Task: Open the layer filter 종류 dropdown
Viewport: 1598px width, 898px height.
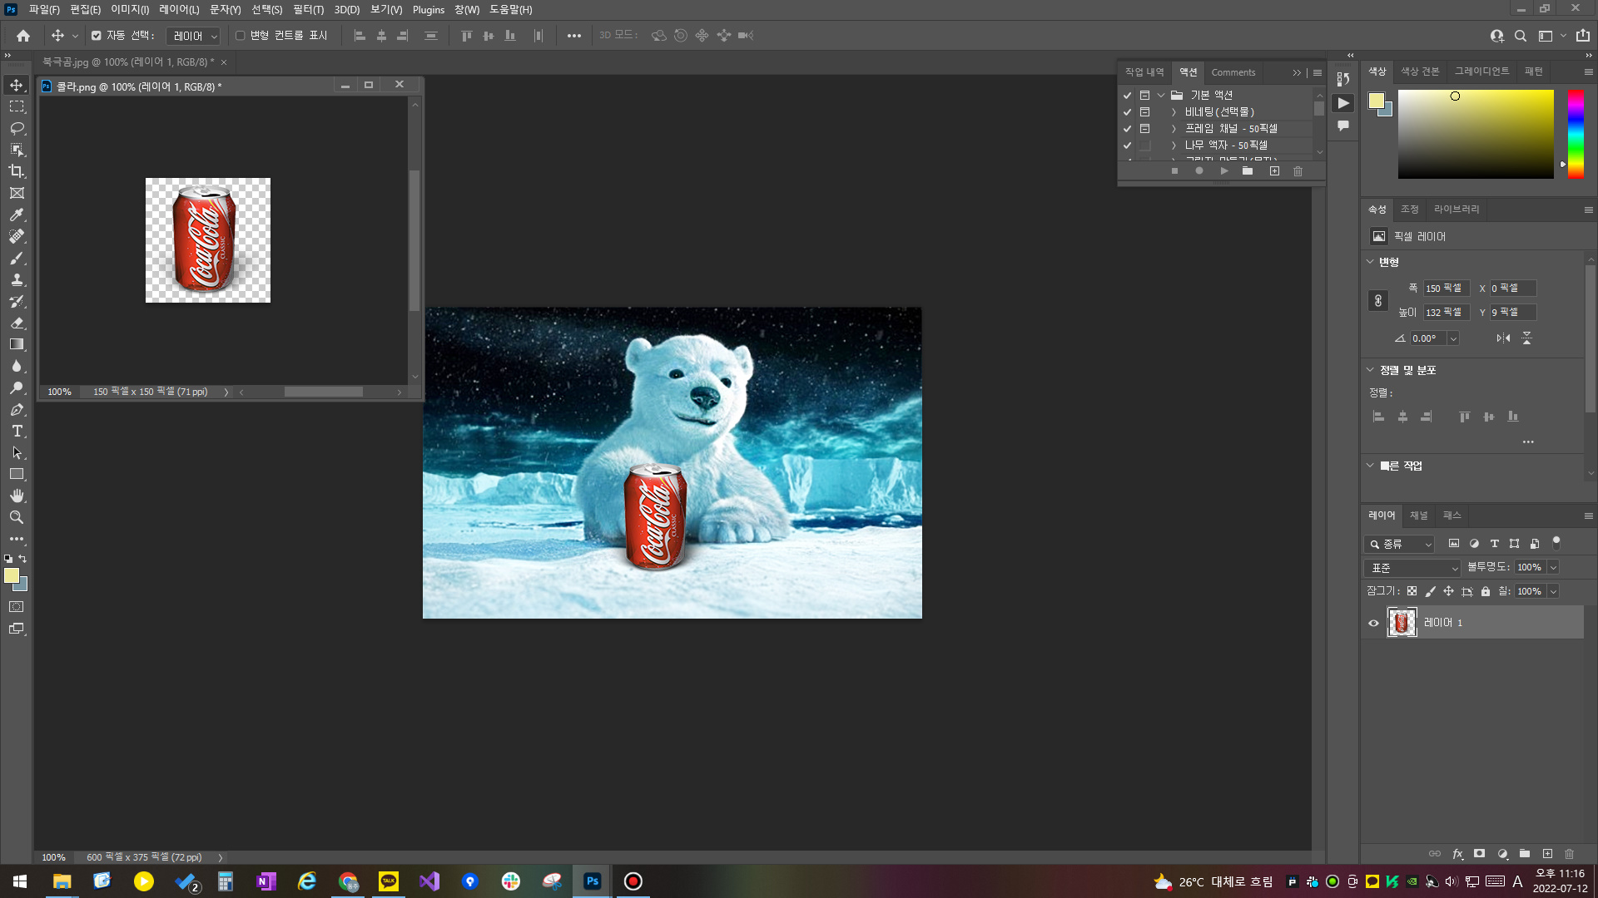Action: pos(1399,544)
